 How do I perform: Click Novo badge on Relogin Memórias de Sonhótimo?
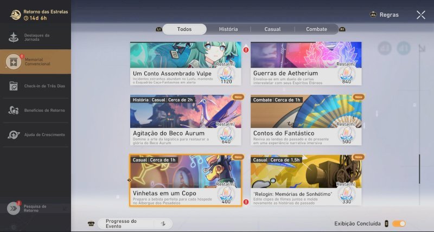coord(358,157)
